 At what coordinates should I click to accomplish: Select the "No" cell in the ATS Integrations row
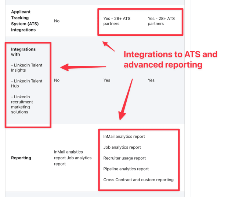[x=57, y=21]
